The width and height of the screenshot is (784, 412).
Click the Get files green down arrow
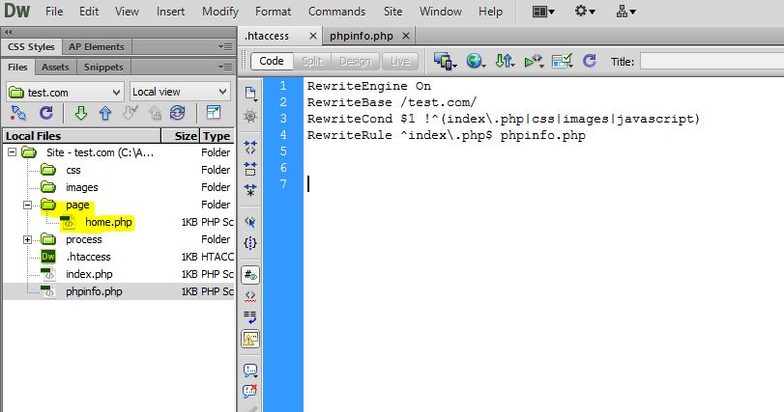click(x=81, y=113)
